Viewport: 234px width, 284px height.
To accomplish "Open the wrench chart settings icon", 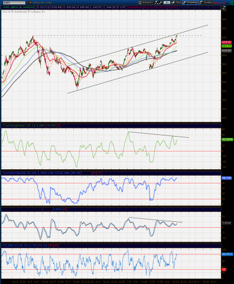I will [x=160, y=2].
